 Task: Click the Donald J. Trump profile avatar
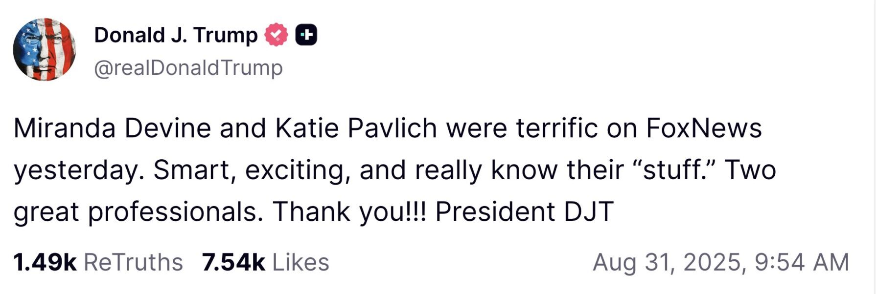click(44, 49)
